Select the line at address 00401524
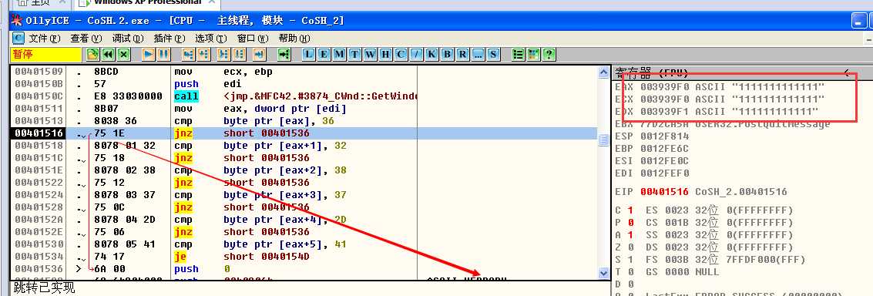Viewport: 873px width, 296px height. (x=304, y=195)
